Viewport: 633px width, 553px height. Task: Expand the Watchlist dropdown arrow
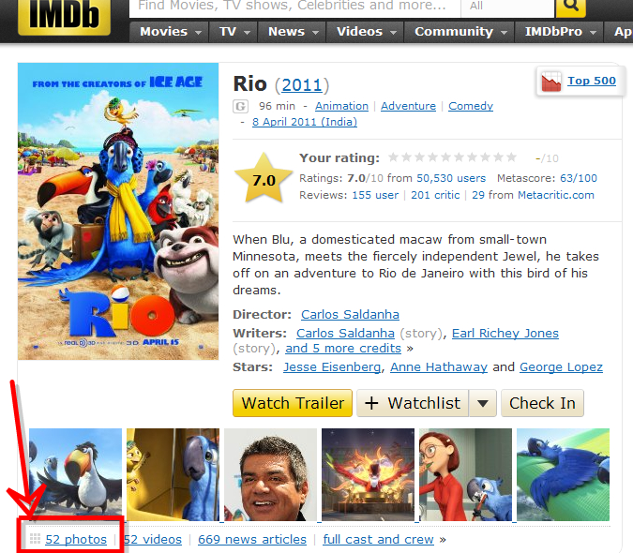[x=483, y=403]
